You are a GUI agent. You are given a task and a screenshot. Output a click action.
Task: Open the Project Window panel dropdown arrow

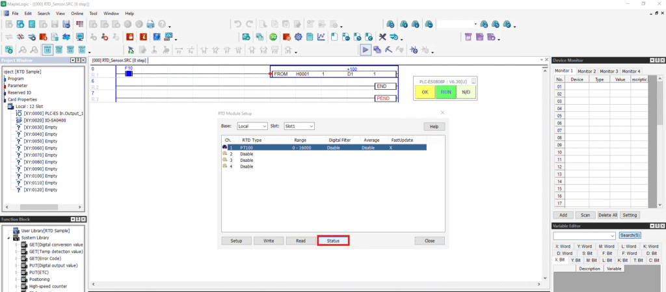click(73, 60)
